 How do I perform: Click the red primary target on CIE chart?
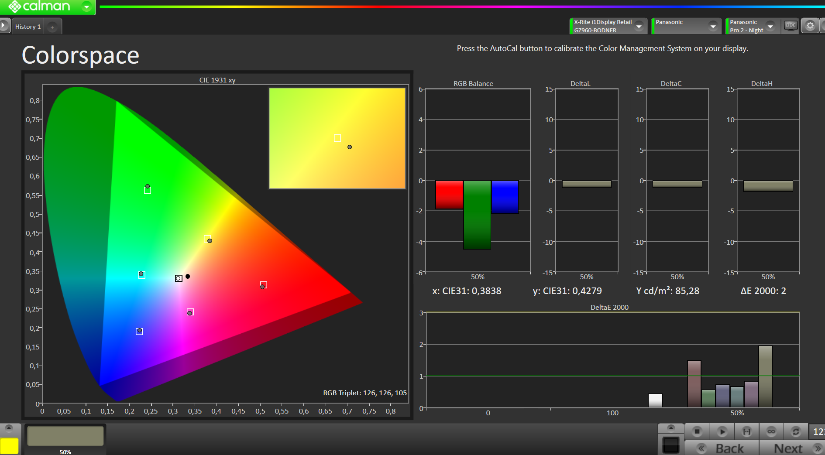coord(264,285)
